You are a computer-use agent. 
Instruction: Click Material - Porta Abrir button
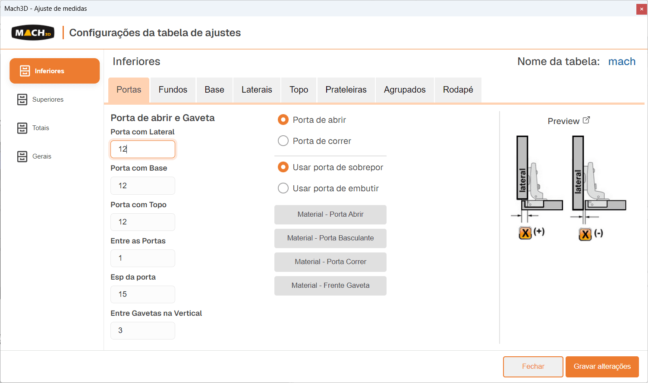coord(330,215)
